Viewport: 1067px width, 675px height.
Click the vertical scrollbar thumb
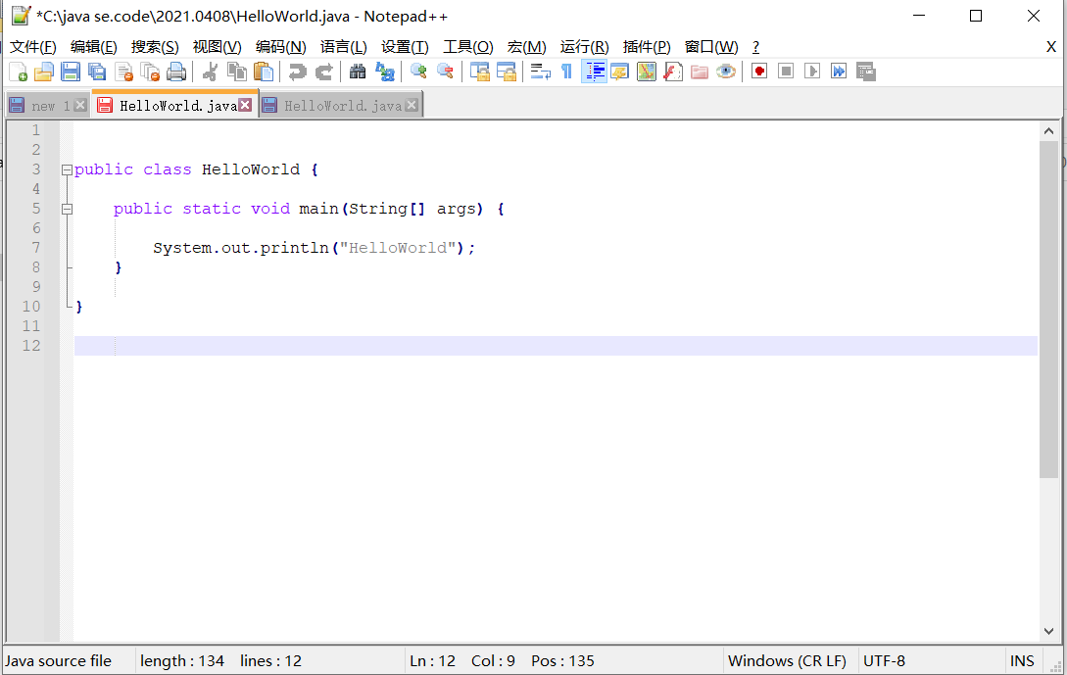coord(1048,310)
